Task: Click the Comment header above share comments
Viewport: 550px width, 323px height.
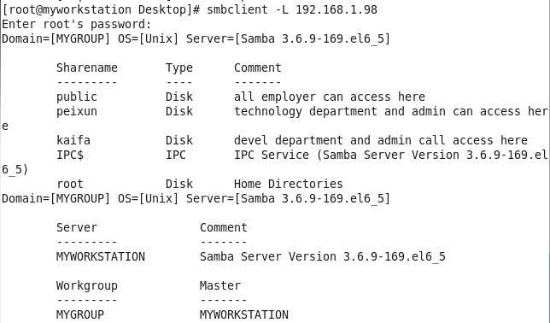Action: (258, 68)
